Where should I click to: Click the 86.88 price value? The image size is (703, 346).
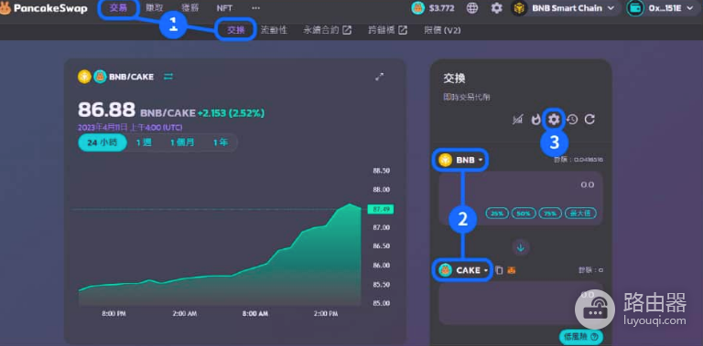(x=107, y=110)
